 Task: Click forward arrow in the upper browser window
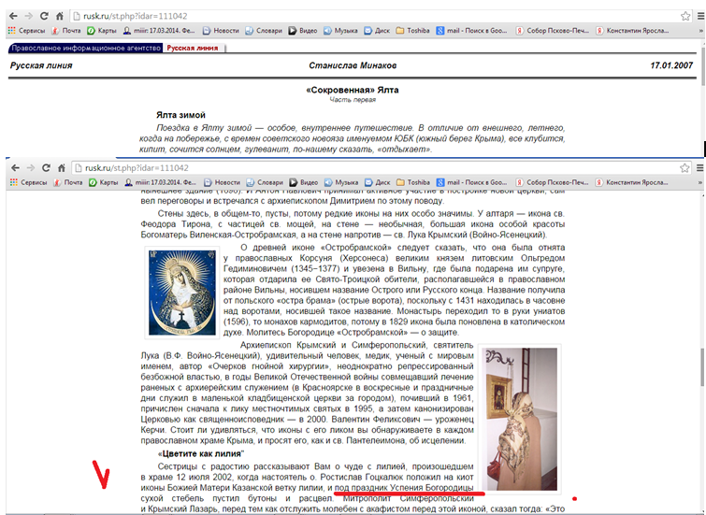[x=28, y=16]
